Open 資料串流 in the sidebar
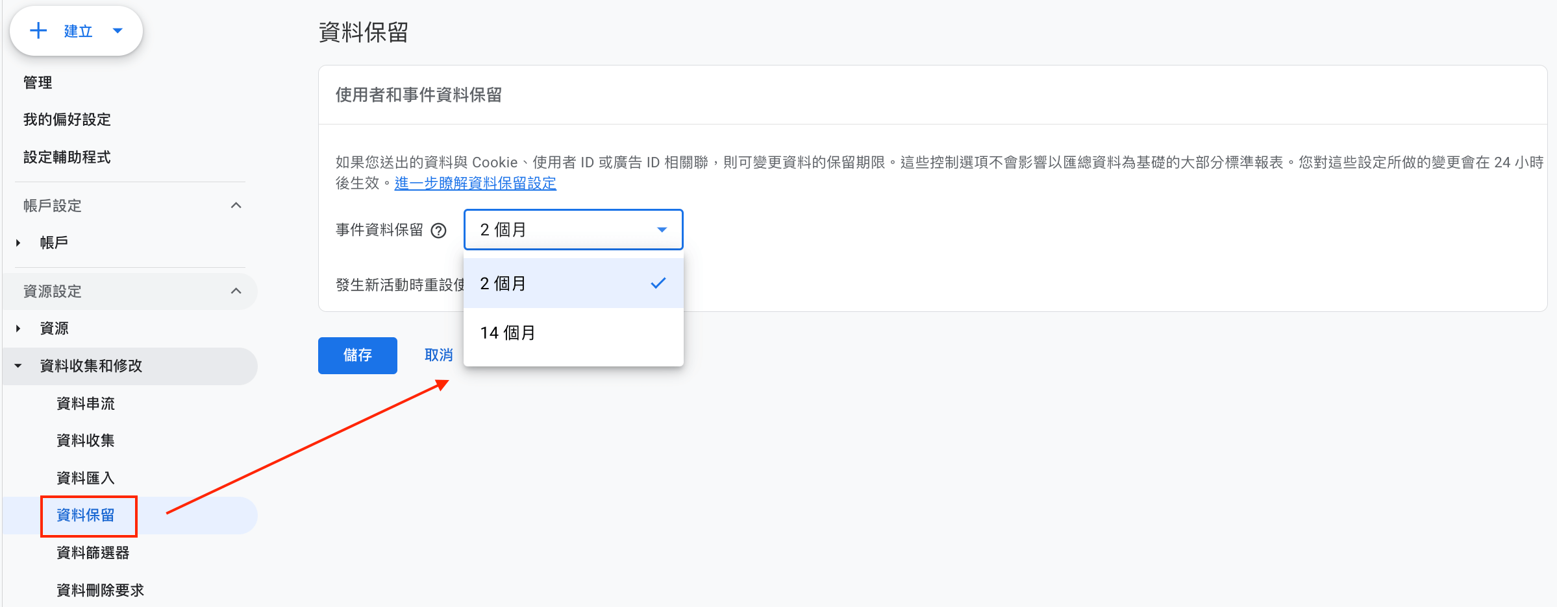This screenshot has height=607, width=1557. pos(86,403)
